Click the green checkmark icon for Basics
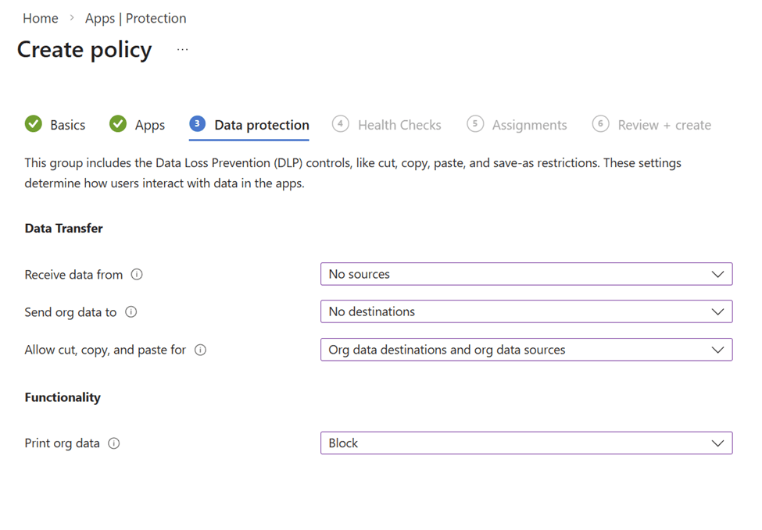762x530 pixels. [x=34, y=124]
